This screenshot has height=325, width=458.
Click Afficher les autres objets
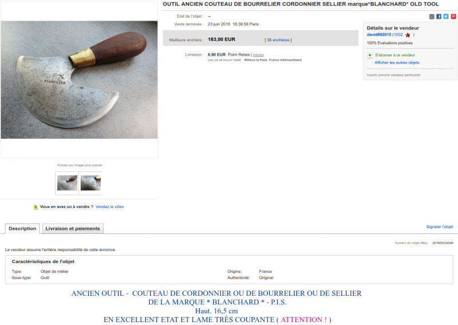(x=397, y=62)
